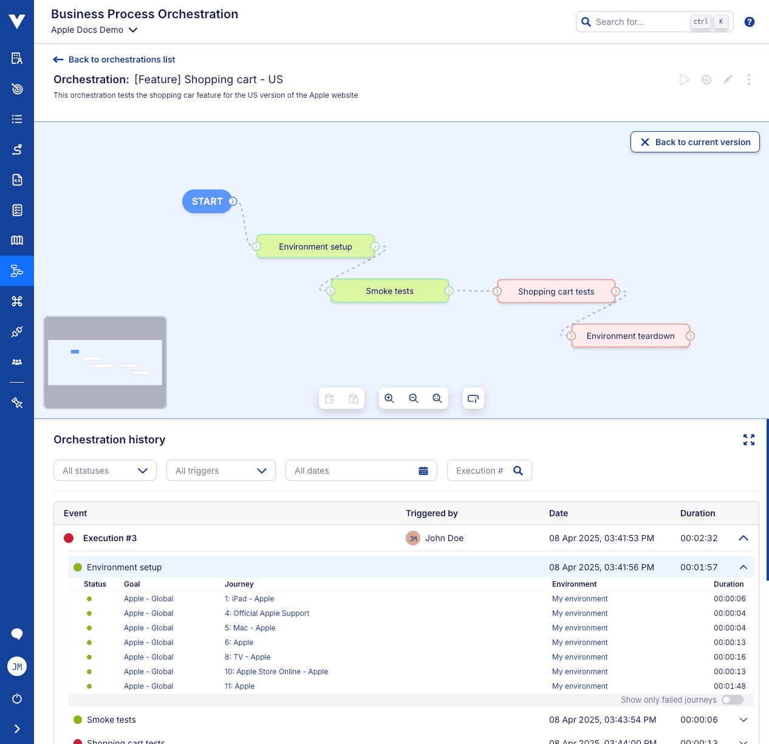Click the zoom in magnifier on canvas toolbar
This screenshot has height=744, width=769.
click(389, 398)
